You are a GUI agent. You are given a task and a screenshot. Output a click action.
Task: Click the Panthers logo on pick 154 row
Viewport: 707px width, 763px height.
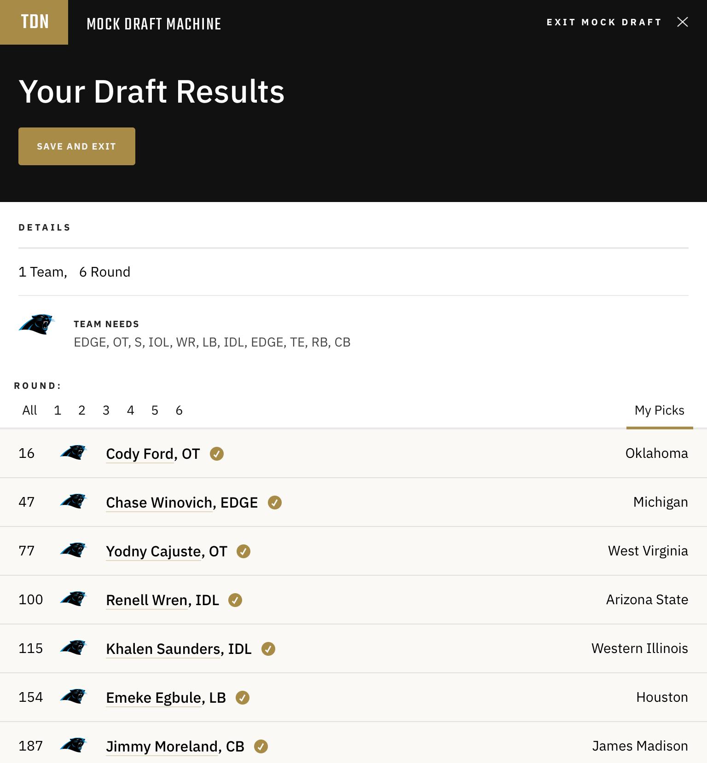(x=74, y=697)
